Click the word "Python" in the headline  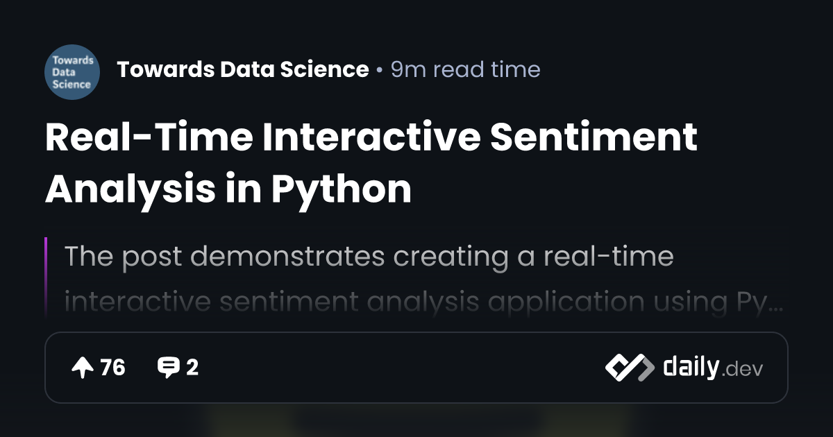pyautogui.click(x=341, y=187)
